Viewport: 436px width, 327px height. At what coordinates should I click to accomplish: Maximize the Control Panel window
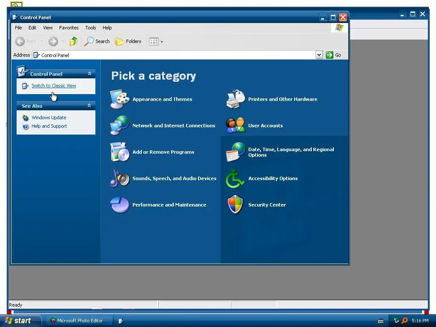[333, 17]
